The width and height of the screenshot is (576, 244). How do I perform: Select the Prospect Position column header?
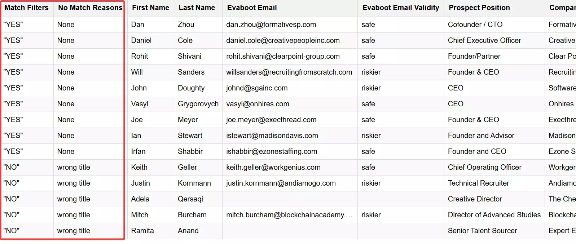[479, 8]
